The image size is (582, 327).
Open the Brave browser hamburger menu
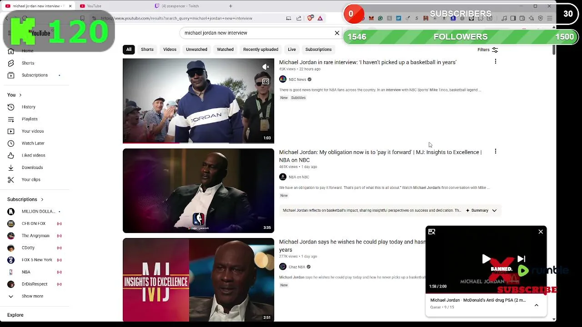click(549, 18)
